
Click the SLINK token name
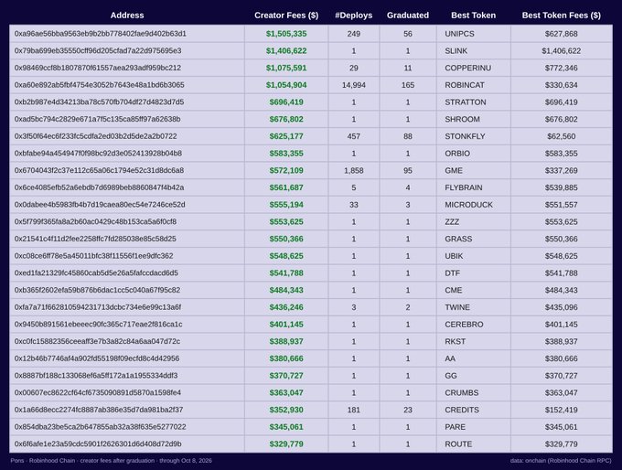(x=456, y=51)
